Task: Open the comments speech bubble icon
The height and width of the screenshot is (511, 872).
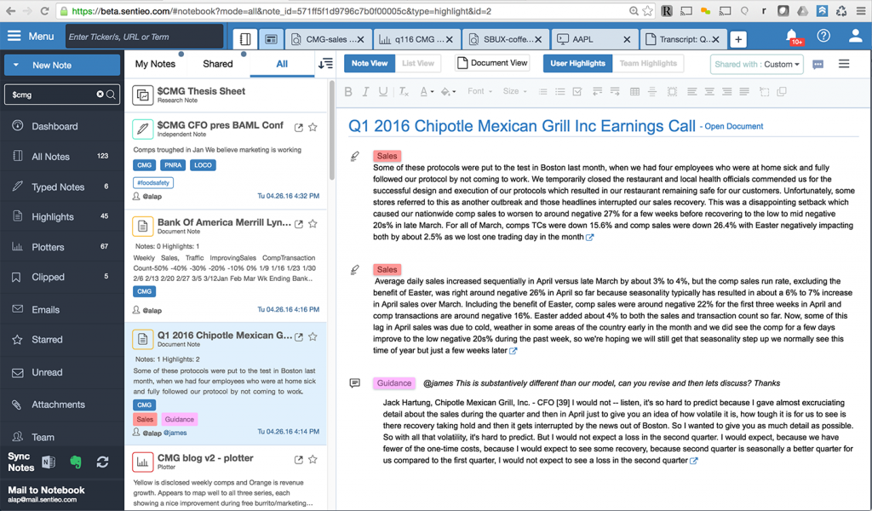Action: point(818,65)
